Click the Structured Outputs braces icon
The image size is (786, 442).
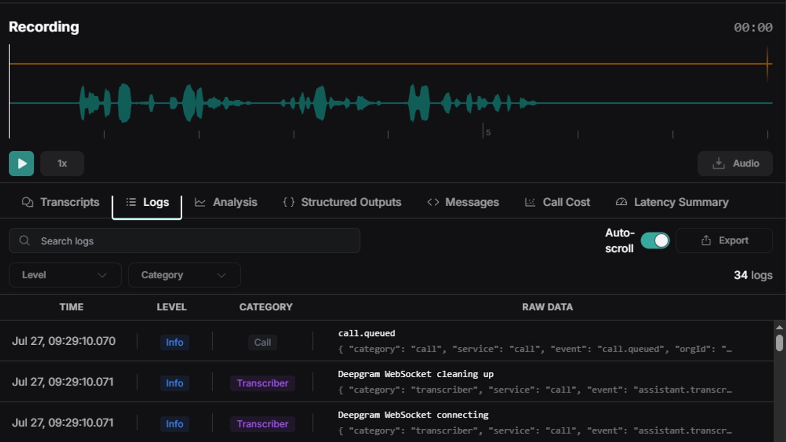click(x=289, y=202)
